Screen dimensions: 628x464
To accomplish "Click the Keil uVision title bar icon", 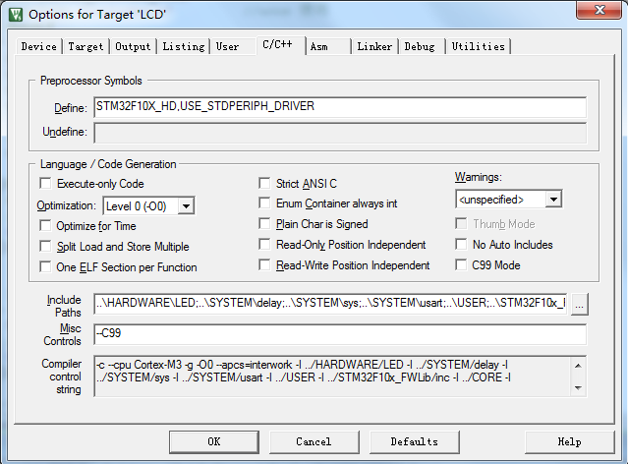I will [16, 15].
